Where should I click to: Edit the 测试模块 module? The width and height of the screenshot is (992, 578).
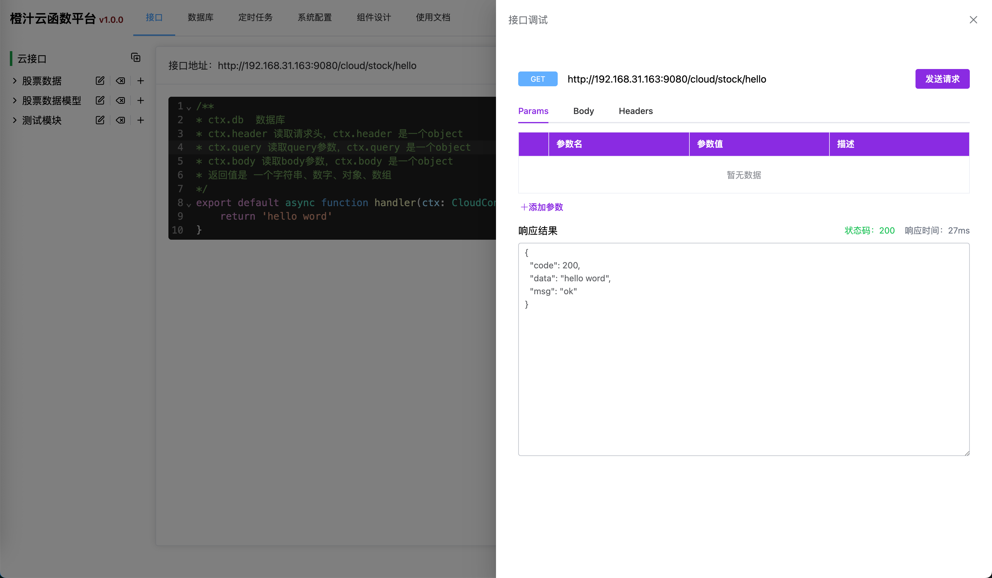tap(100, 120)
